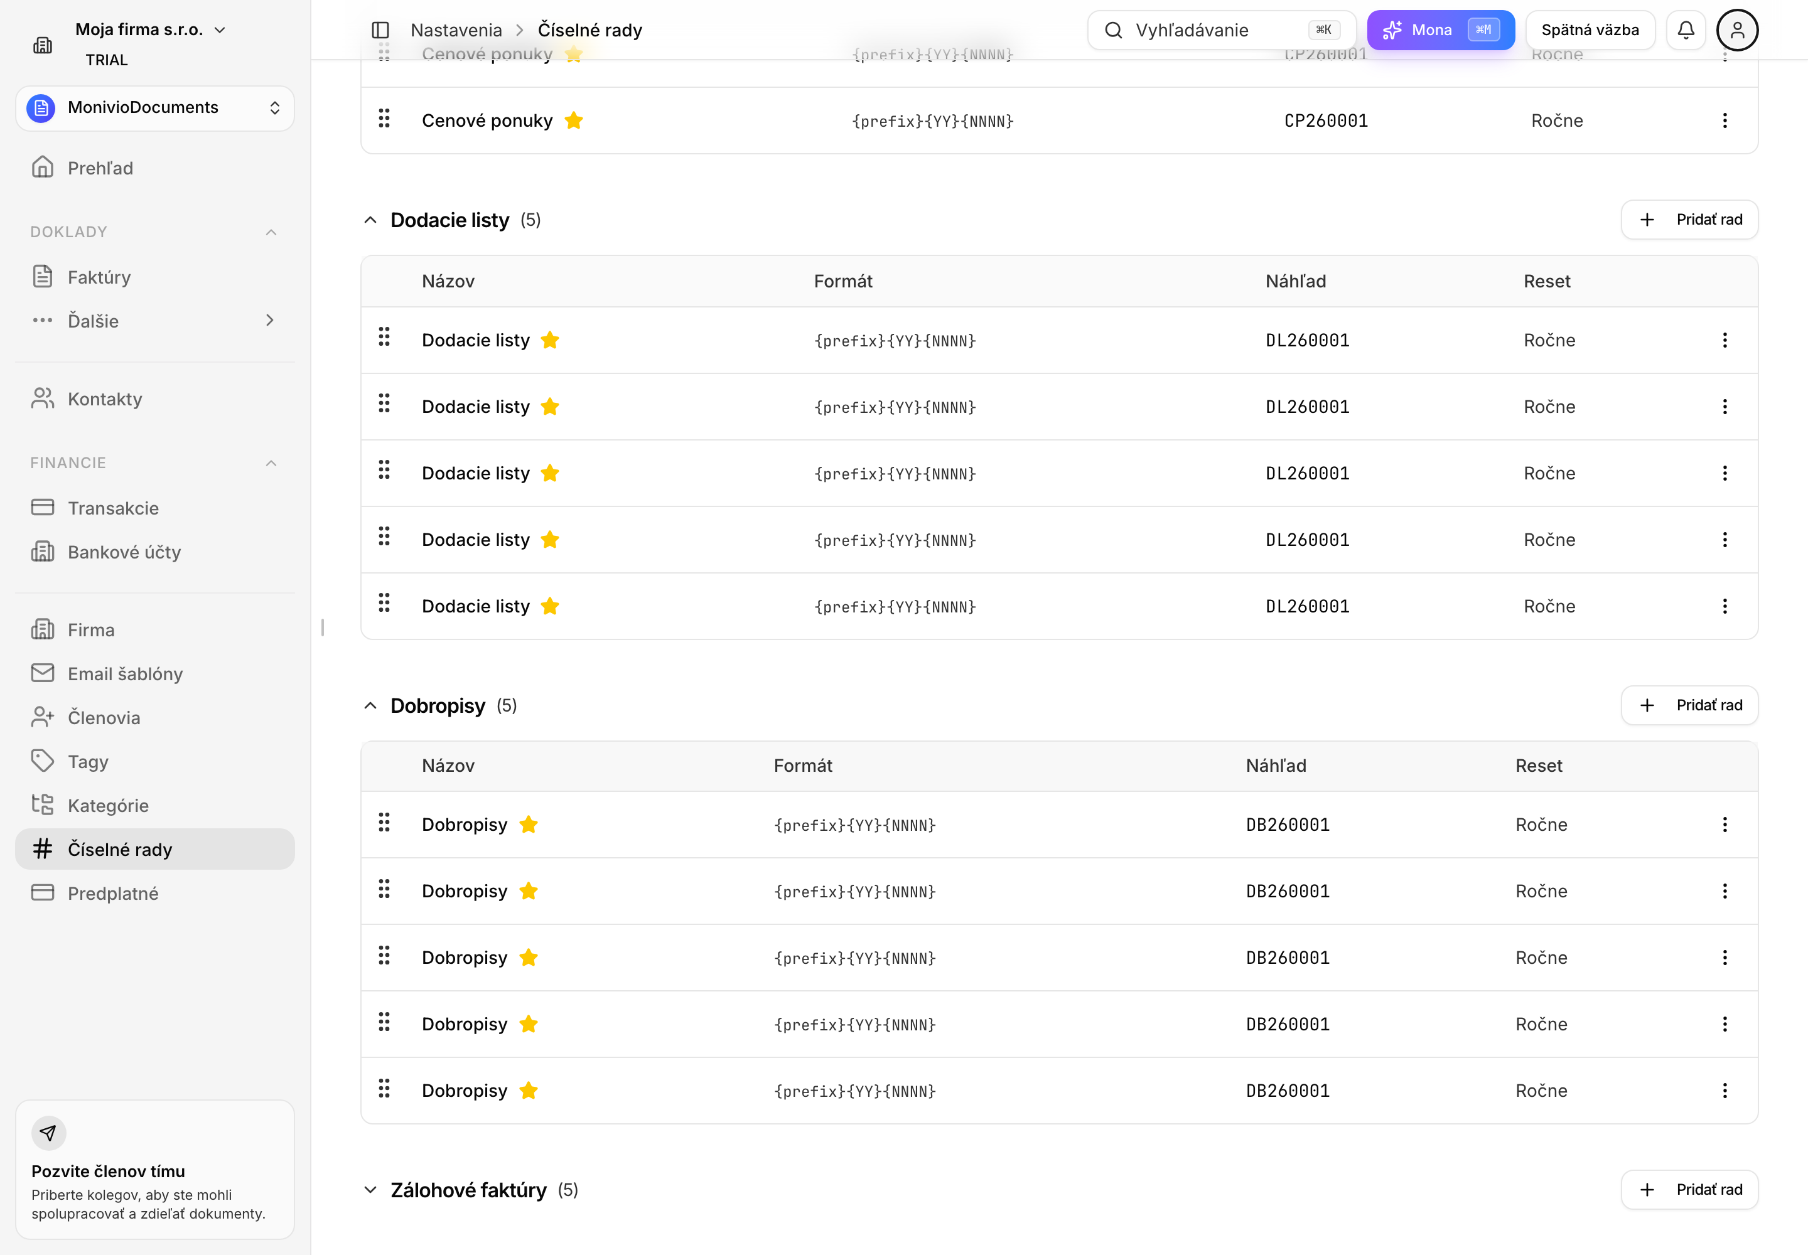Collapse the Dodacie listy section

click(x=370, y=220)
